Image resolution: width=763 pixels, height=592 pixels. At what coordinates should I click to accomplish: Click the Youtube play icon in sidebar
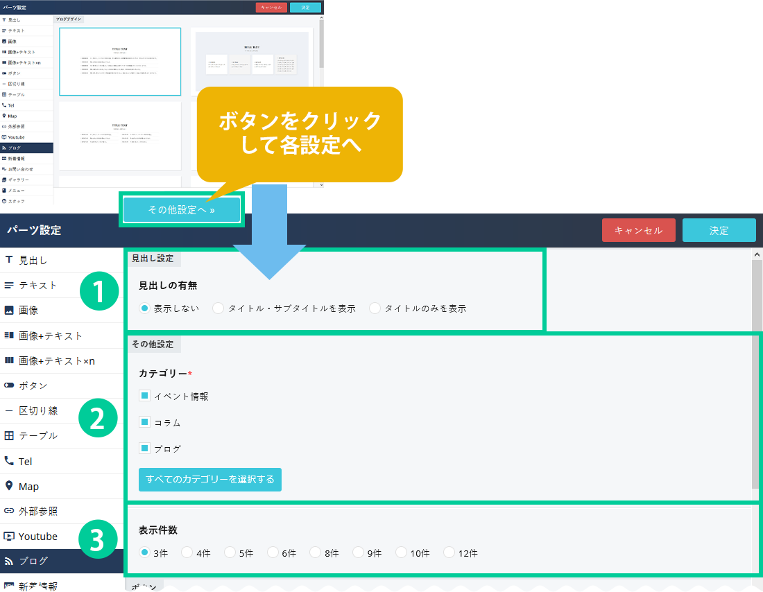pos(9,536)
